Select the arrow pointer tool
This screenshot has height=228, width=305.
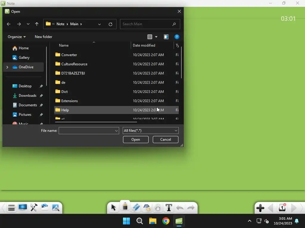[x=113, y=208]
